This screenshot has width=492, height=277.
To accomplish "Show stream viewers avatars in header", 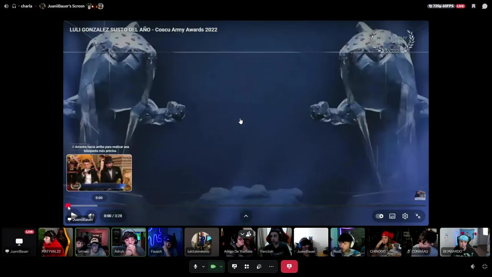I will pos(95,6).
